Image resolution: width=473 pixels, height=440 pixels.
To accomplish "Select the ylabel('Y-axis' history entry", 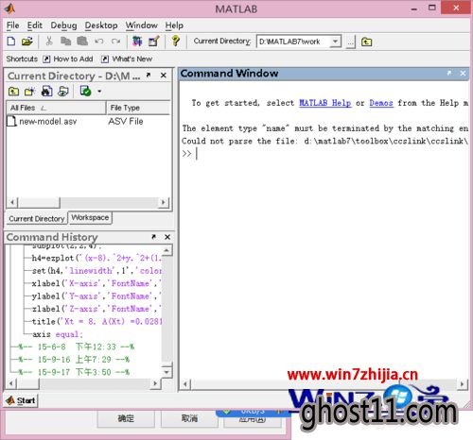I will [x=96, y=296].
